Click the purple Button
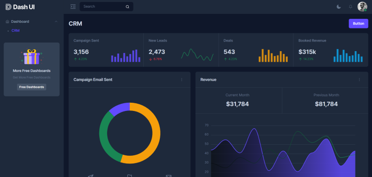Screen dimensions: 372x177 pos(358,24)
